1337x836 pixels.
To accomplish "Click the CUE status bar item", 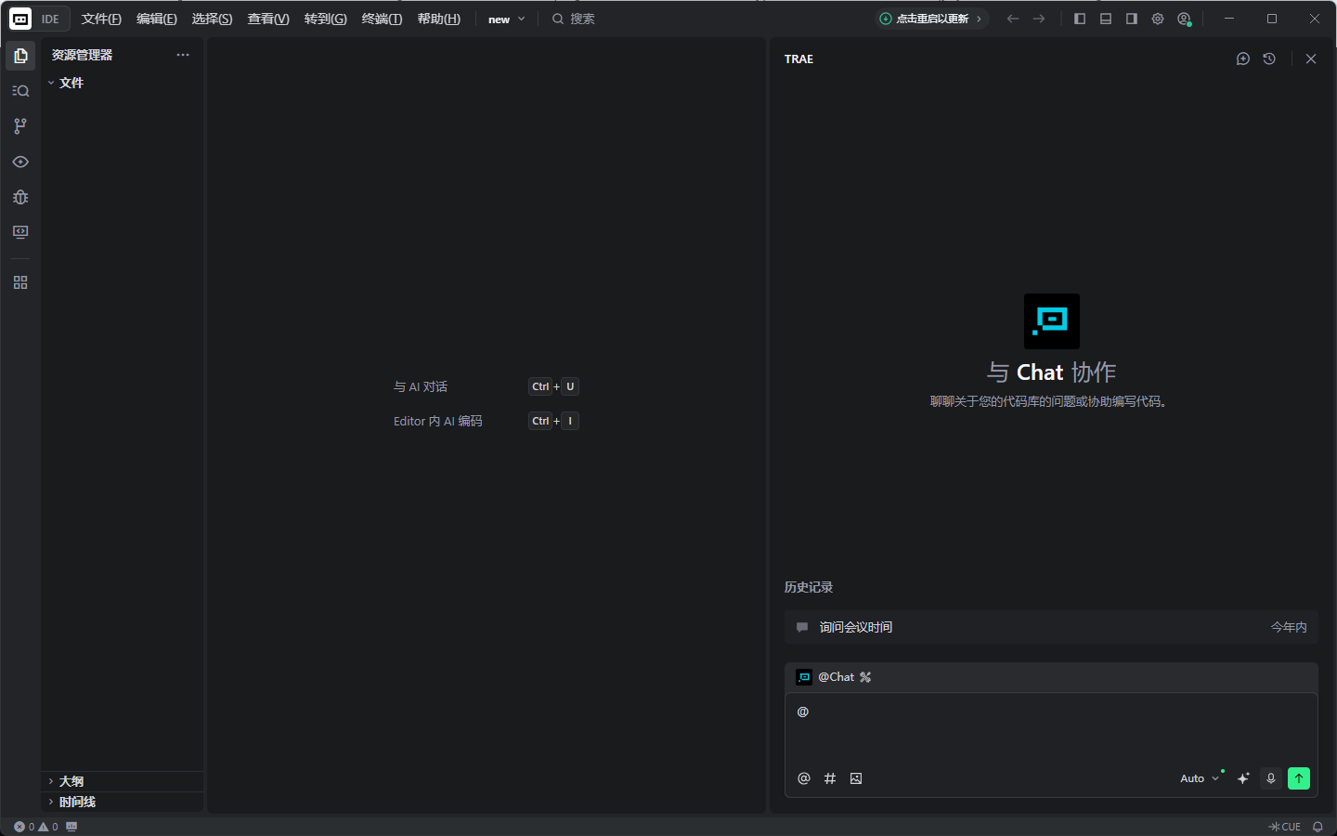I will pos(1285,827).
